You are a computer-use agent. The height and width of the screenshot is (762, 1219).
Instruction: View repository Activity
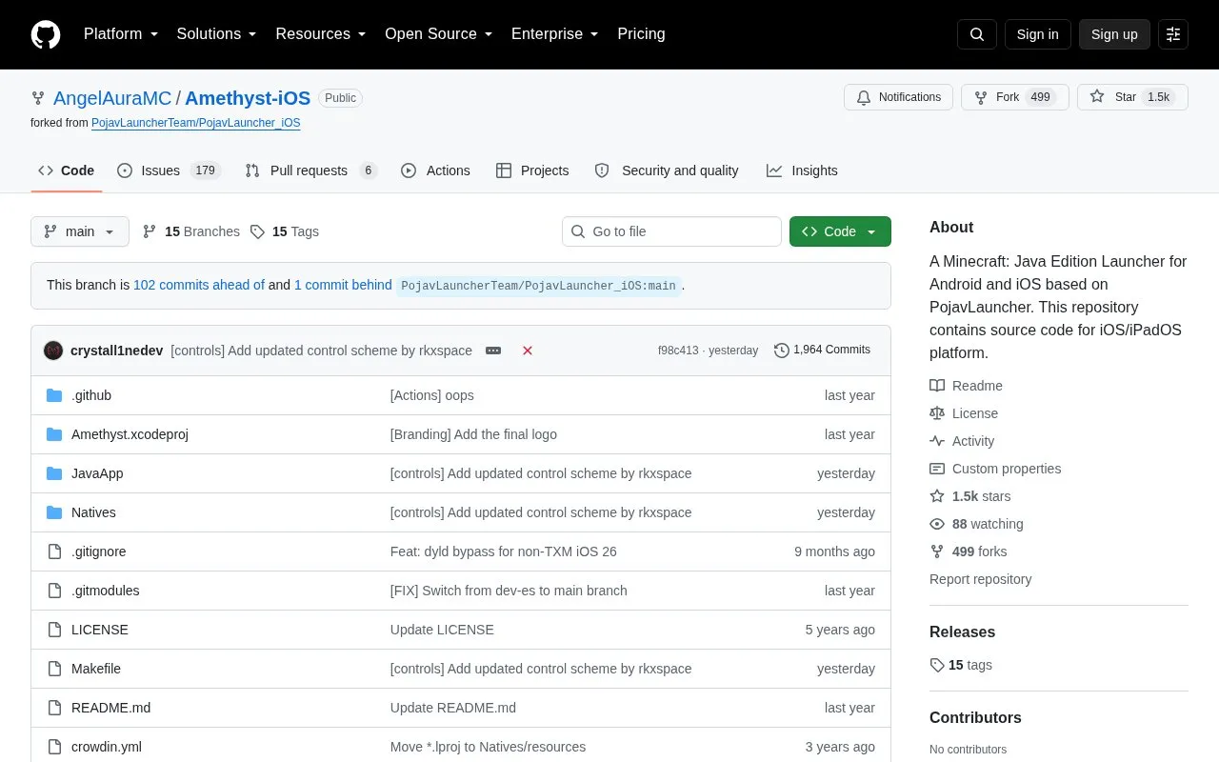(962, 441)
